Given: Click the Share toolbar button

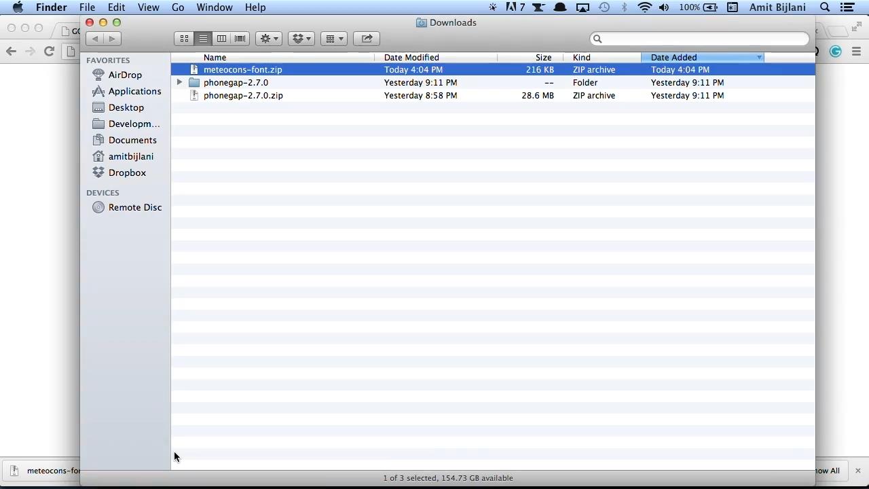Looking at the screenshot, I should [367, 39].
